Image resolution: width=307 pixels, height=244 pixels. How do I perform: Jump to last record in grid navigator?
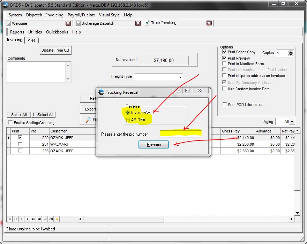(39, 219)
